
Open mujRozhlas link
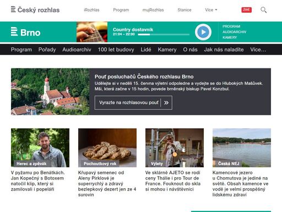click(153, 10)
